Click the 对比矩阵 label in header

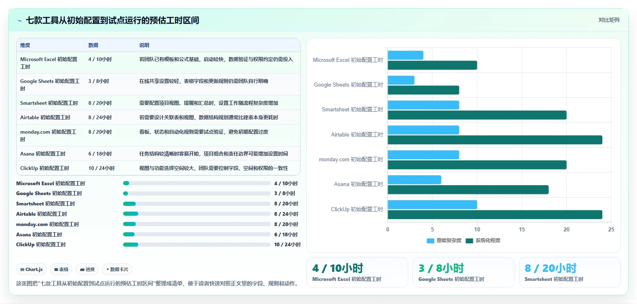click(609, 20)
